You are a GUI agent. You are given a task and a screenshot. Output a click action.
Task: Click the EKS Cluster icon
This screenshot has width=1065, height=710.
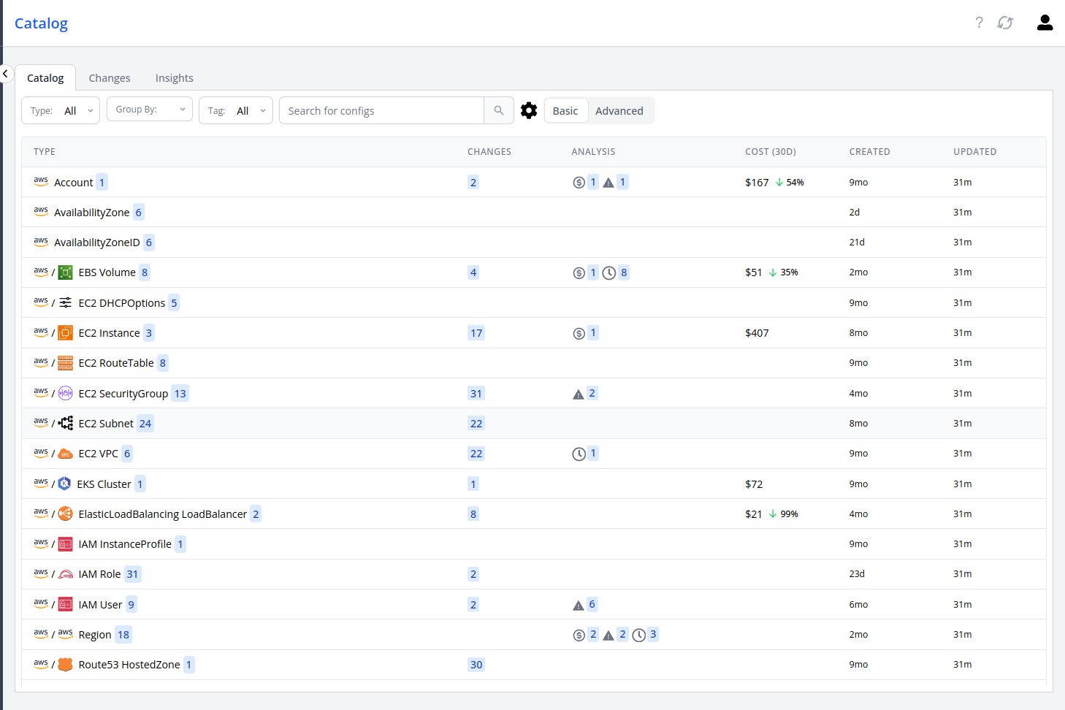[64, 484]
